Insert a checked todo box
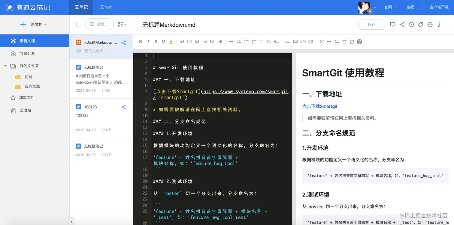The image size is (454, 225). (269, 42)
